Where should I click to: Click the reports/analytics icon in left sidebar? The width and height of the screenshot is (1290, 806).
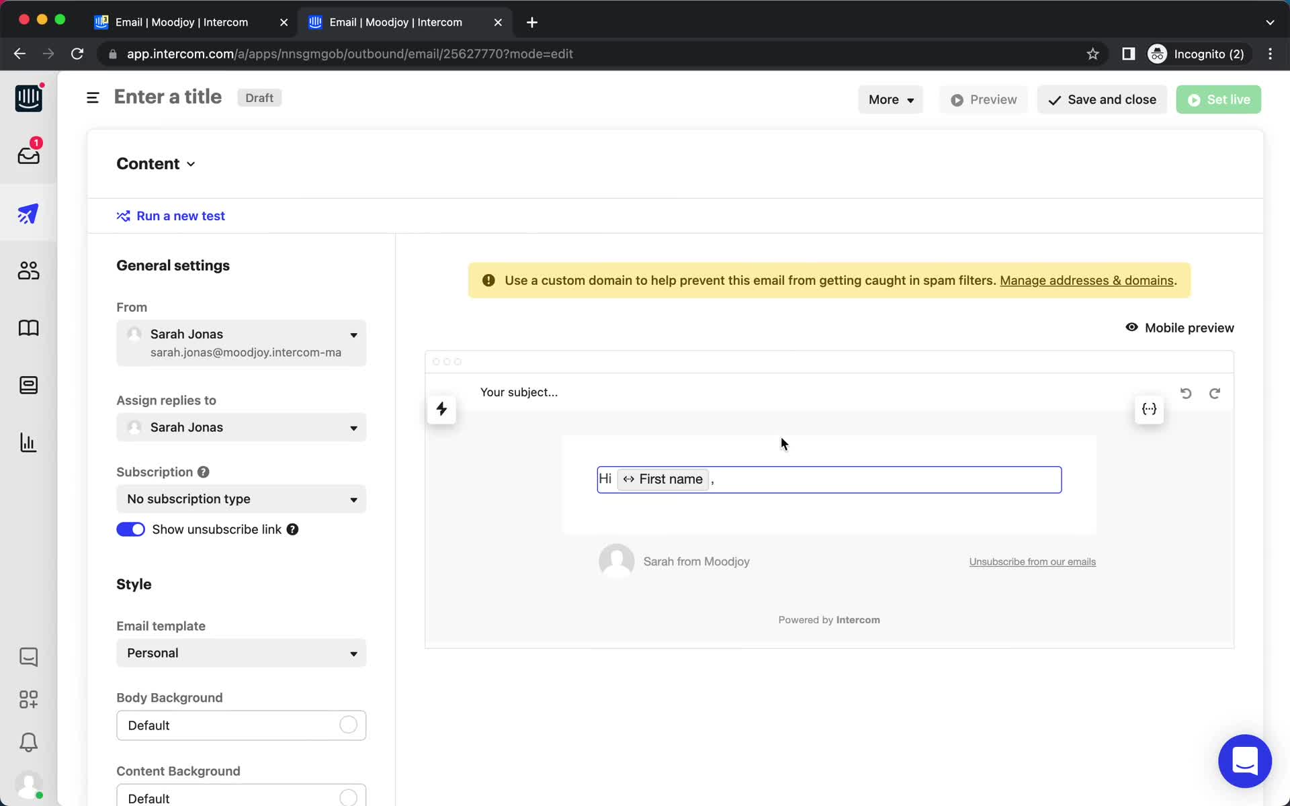click(x=28, y=442)
